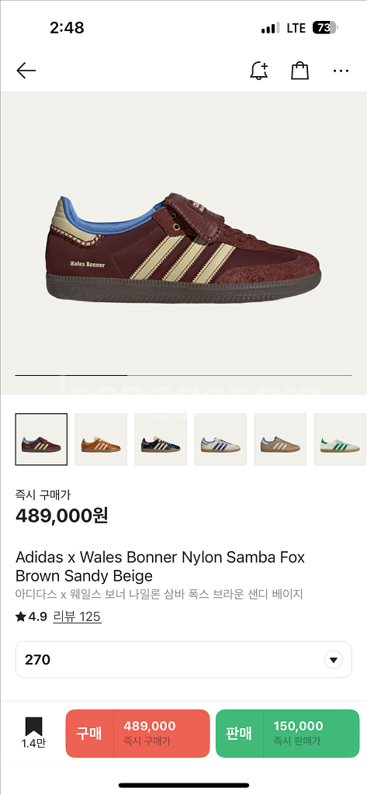This screenshot has width=367, height=795.
Task: Select the navy Samba thumbnail
Action: click(x=161, y=439)
